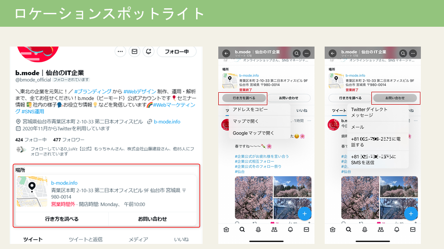Tap messages envelope in right phone bottom bar
444x249 pixels.
[413, 230]
